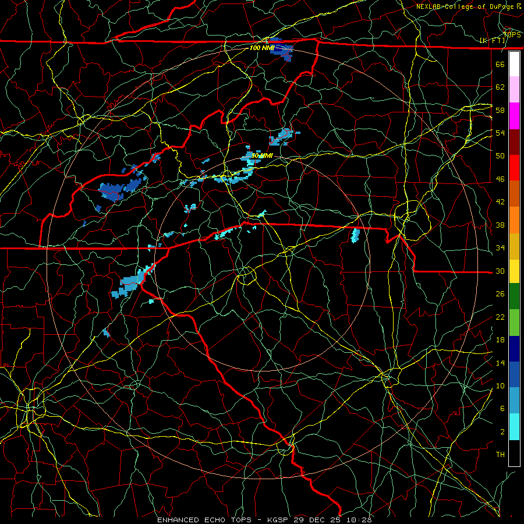This screenshot has height=524, width=524.
Task: Select the 34 legend value
Action: coord(500,248)
